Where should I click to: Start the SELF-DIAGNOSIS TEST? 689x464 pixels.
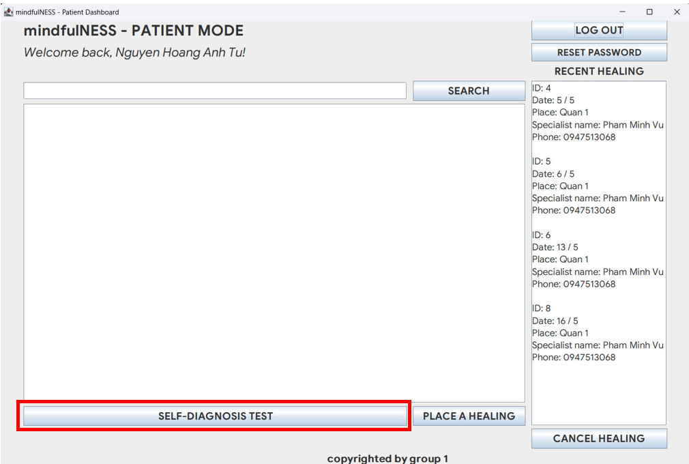pyautogui.click(x=216, y=416)
